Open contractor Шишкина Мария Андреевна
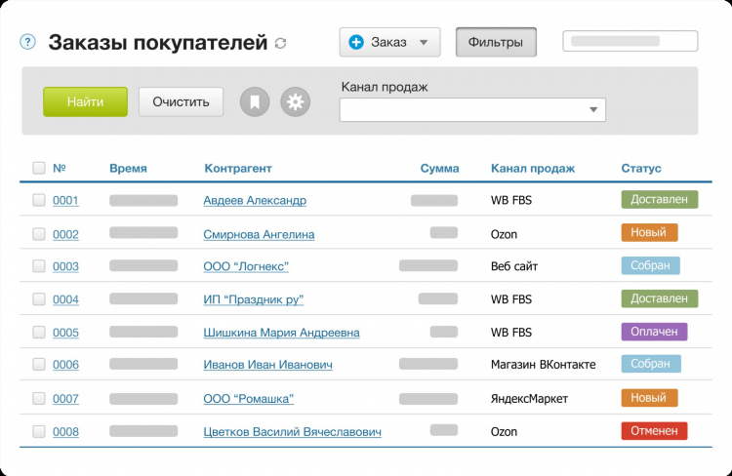 pos(281,333)
